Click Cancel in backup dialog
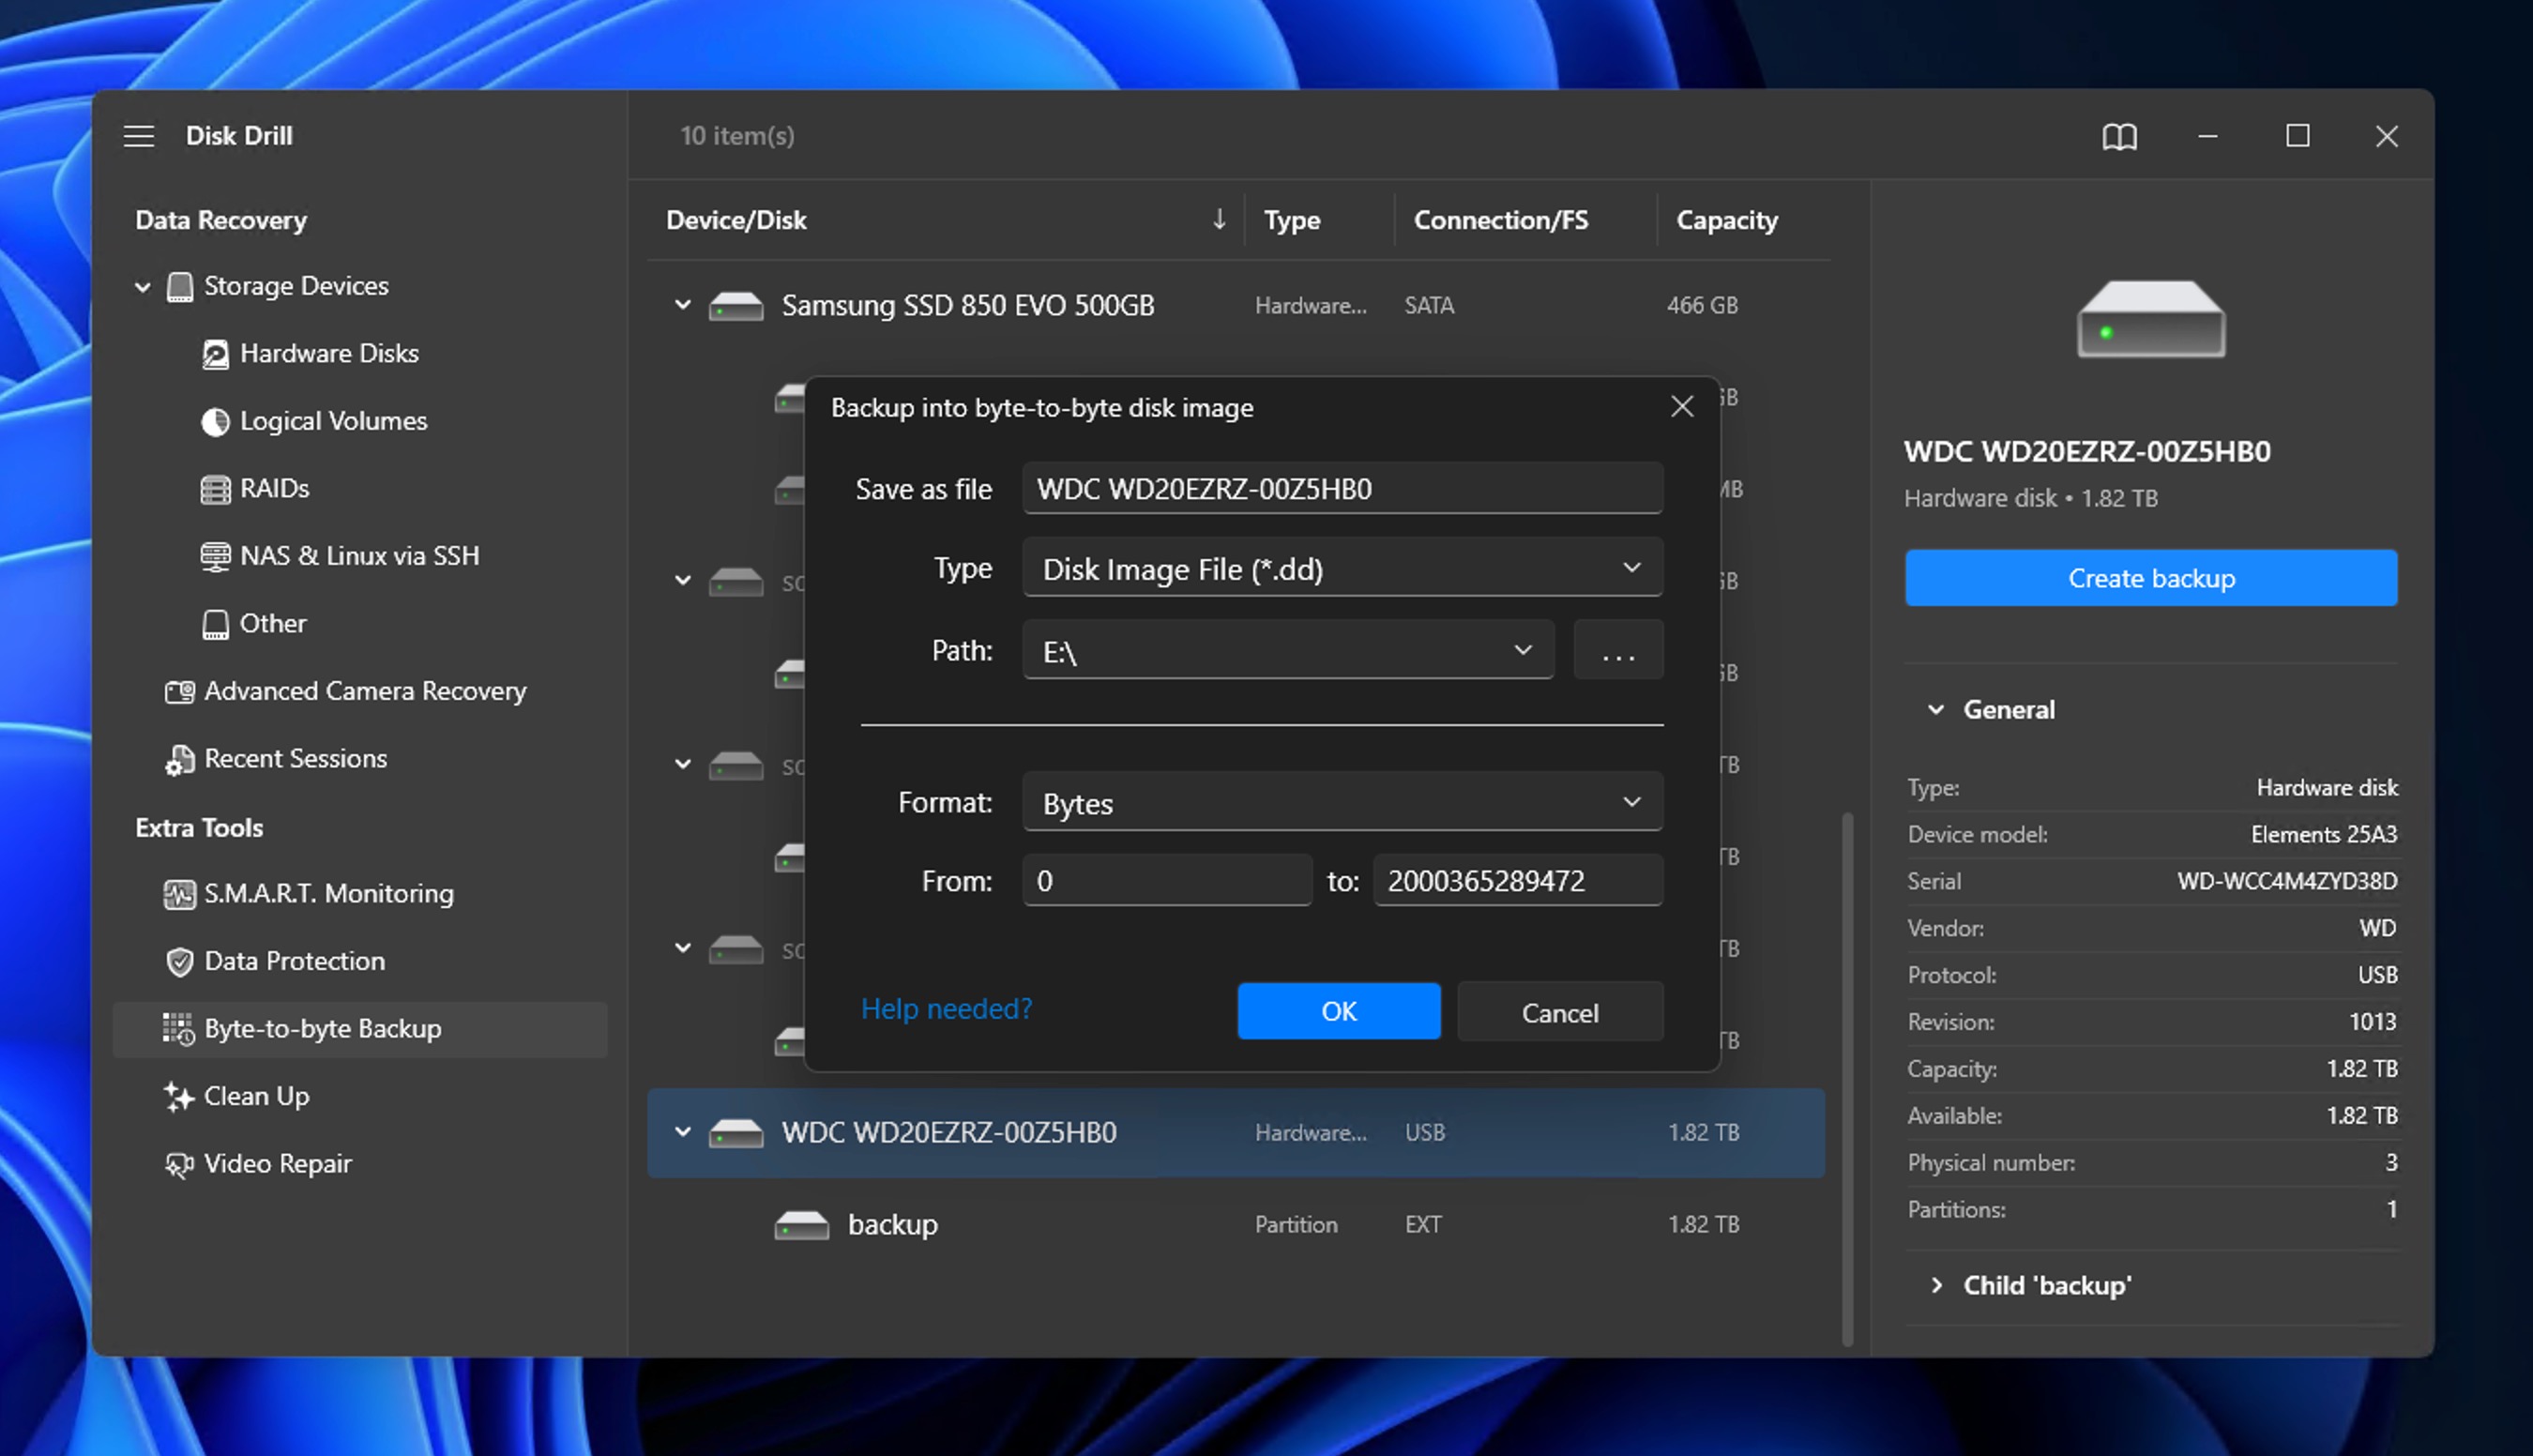Screen dimensions: 2533x1456 [1559, 1013]
